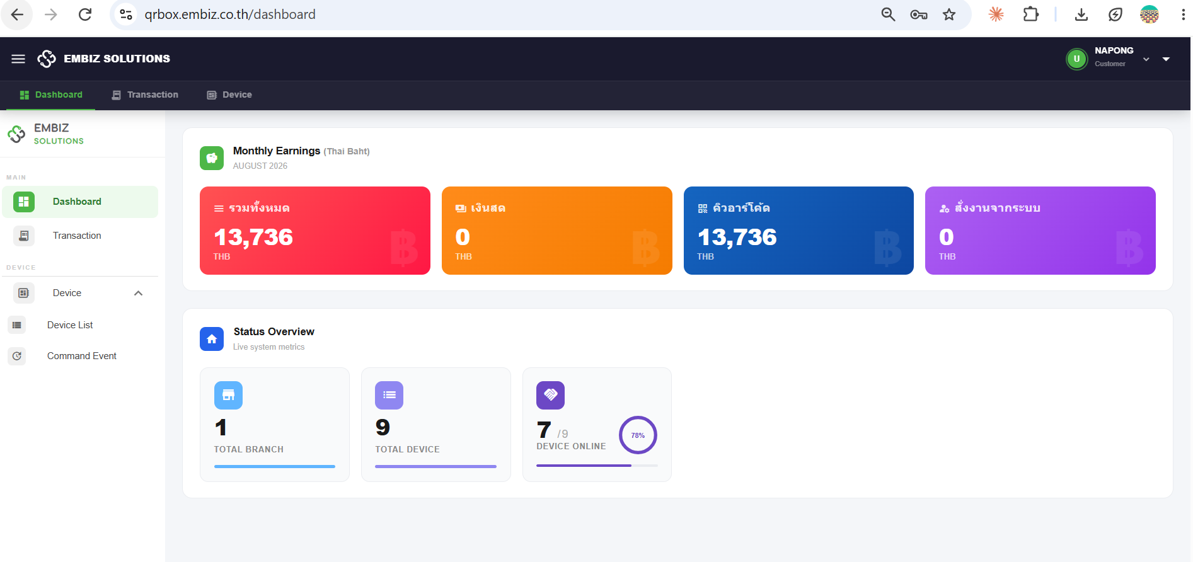Click the Dashboard icon in the sidebar
Viewport: 1193px width, 562px height.
[24, 202]
